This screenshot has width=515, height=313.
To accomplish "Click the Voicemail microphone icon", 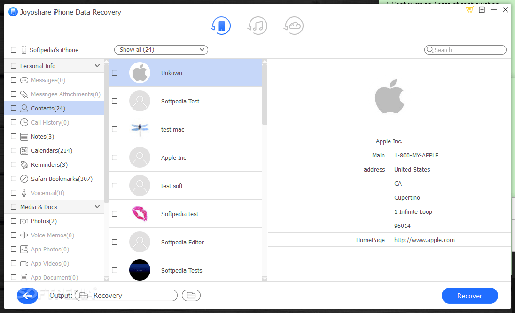I will [x=24, y=193].
